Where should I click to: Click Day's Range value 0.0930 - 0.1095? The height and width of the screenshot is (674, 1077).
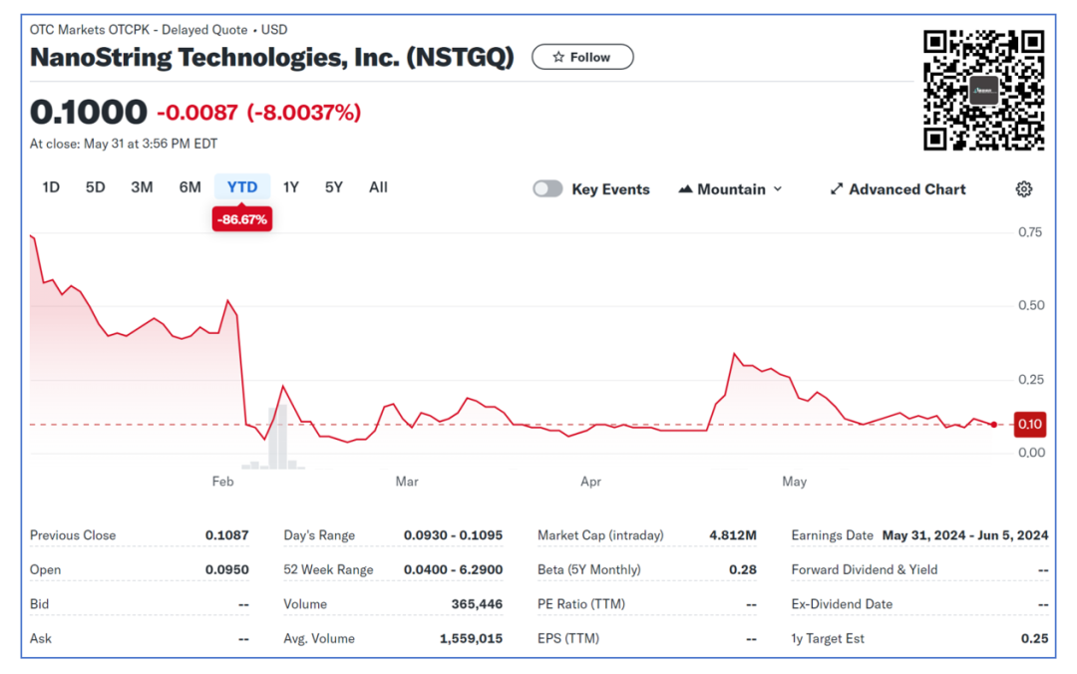[x=453, y=535]
